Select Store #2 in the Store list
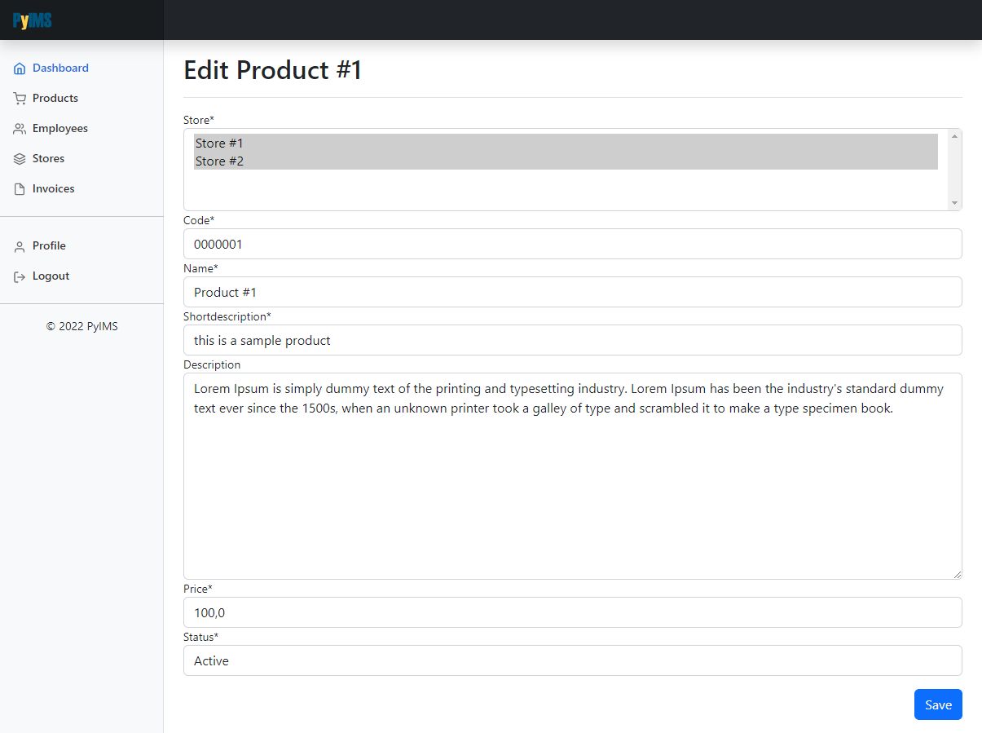982x733 pixels. pos(566,161)
